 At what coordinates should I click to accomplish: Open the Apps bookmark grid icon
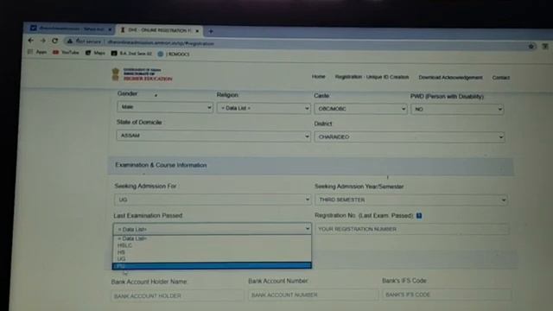click(30, 52)
